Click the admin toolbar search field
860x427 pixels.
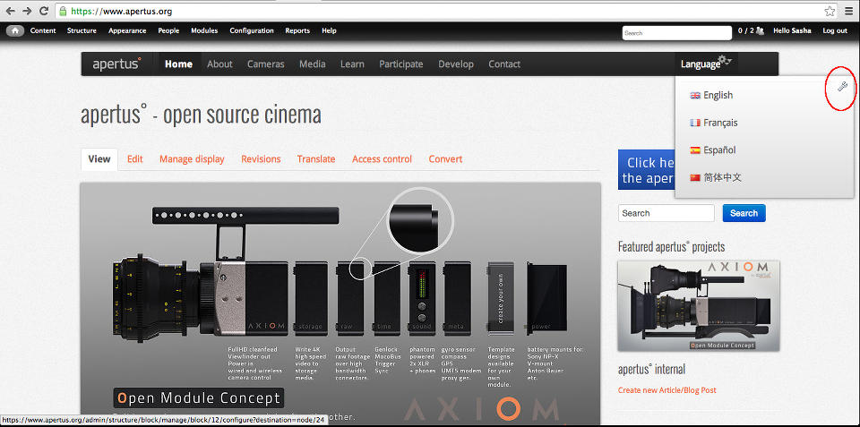tap(677, 33)
